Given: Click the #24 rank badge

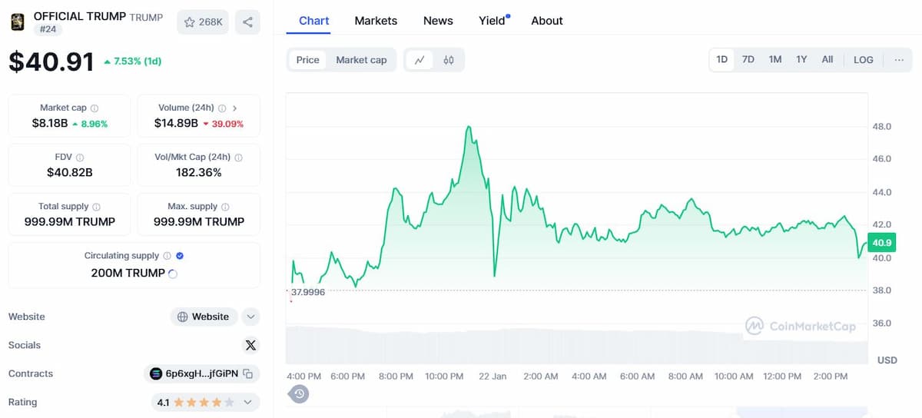Looking at the screenshot, I should pos(48,29).
